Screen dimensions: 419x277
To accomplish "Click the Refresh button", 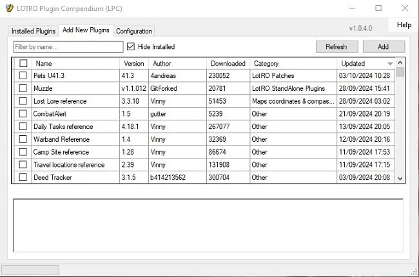I will tap(336, 47).
